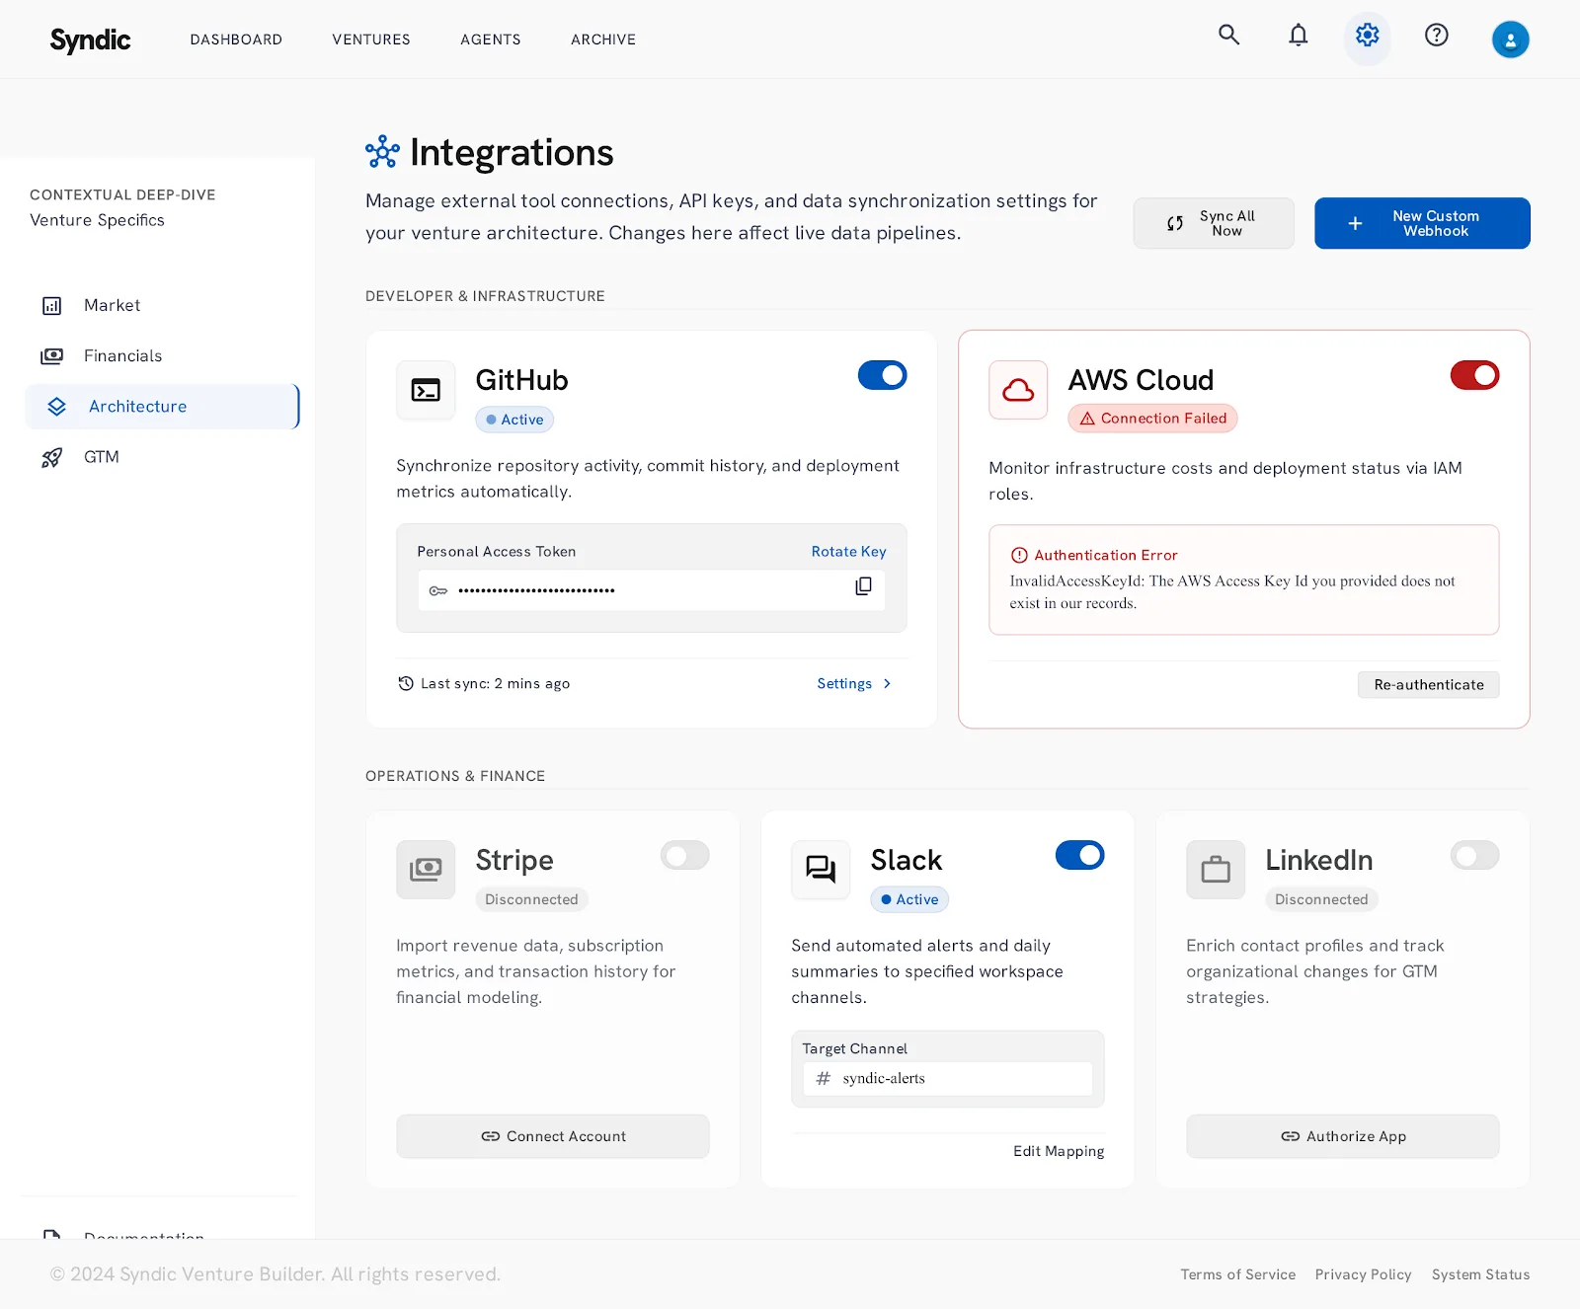Copy the personal access token
Image resolution: width=1580 pixels, height=1309 pixels.
point(863,586)
